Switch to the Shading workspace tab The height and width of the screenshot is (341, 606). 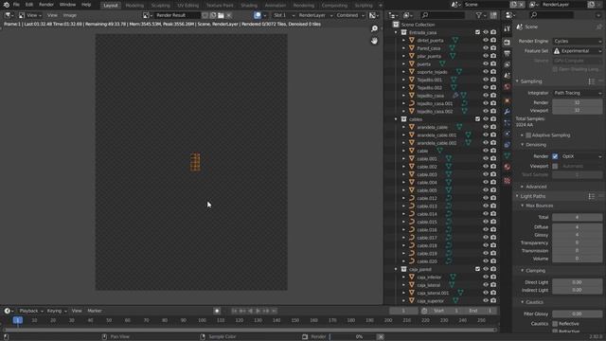pos(249,6)
